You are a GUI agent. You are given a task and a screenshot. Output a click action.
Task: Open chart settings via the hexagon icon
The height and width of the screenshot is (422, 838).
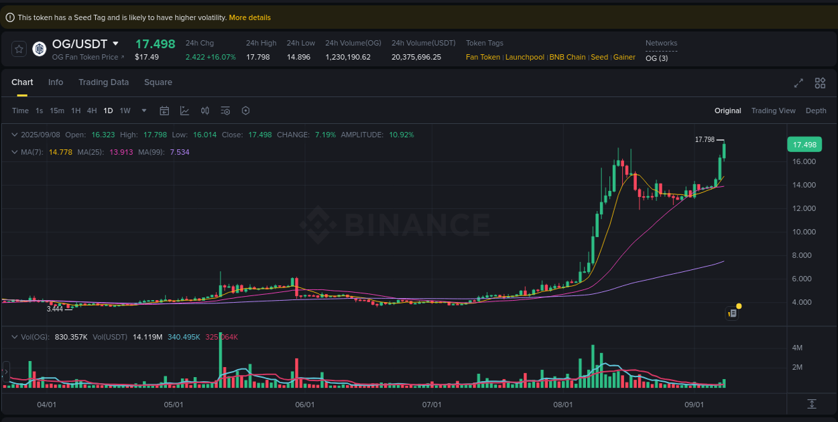pos(245,111)
